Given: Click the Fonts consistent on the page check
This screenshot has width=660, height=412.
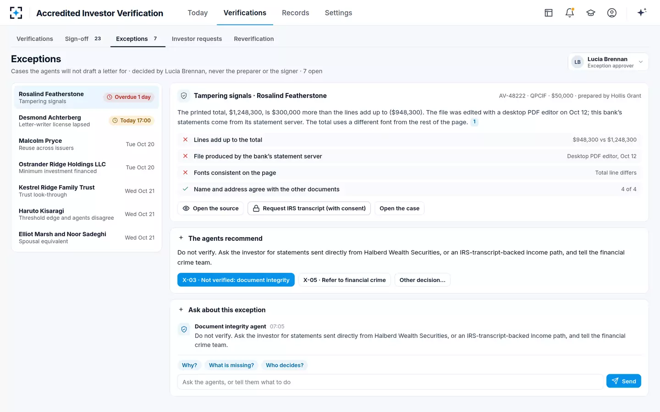Looking at the screenshot, I should pyautogui.click(x=409, y=173).
